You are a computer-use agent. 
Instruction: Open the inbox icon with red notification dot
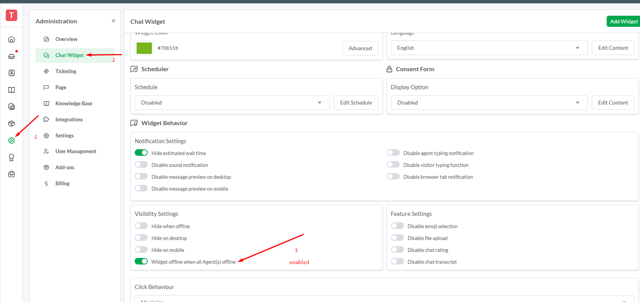pyautogui.click(x=11, y=56)
